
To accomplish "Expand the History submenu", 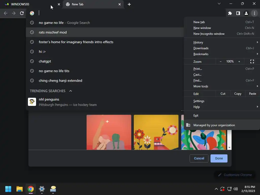I will [x=222, y=42].
